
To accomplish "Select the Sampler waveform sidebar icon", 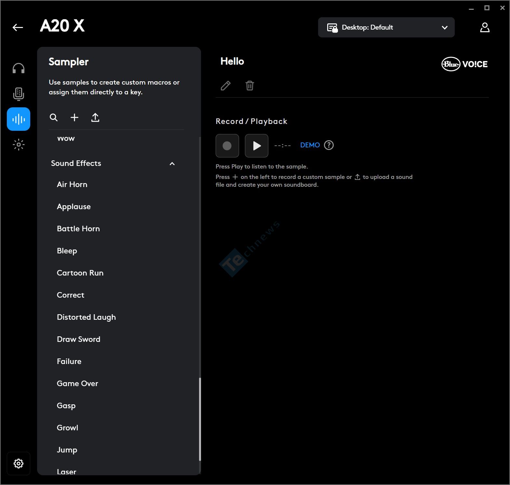I will click(x=19, y=119).
